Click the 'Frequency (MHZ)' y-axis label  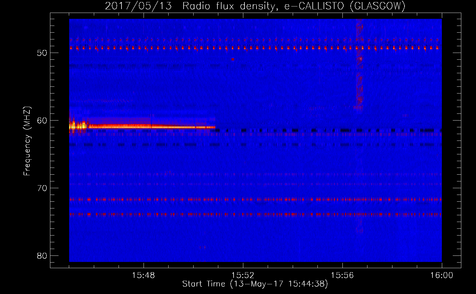click(27, 141)
